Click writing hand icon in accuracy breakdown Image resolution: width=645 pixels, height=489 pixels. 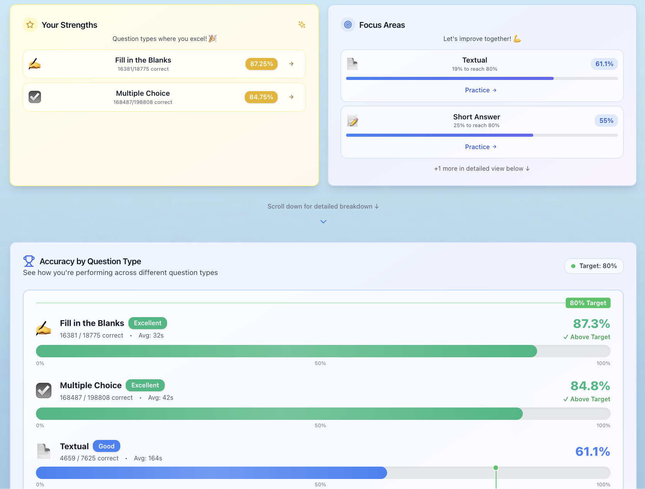[x=44, y=328]
